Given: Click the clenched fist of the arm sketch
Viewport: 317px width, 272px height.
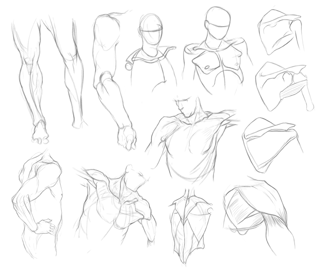Looking at the screenshot, I should coord(127,137).
